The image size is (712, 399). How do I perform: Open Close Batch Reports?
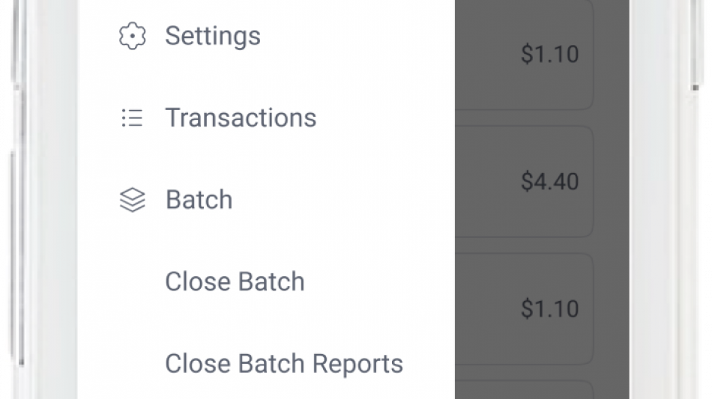coord(283,364)
